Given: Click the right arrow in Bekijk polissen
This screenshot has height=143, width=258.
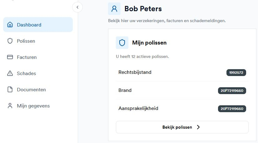Looking at the screenshot, I should click(198, 127).
